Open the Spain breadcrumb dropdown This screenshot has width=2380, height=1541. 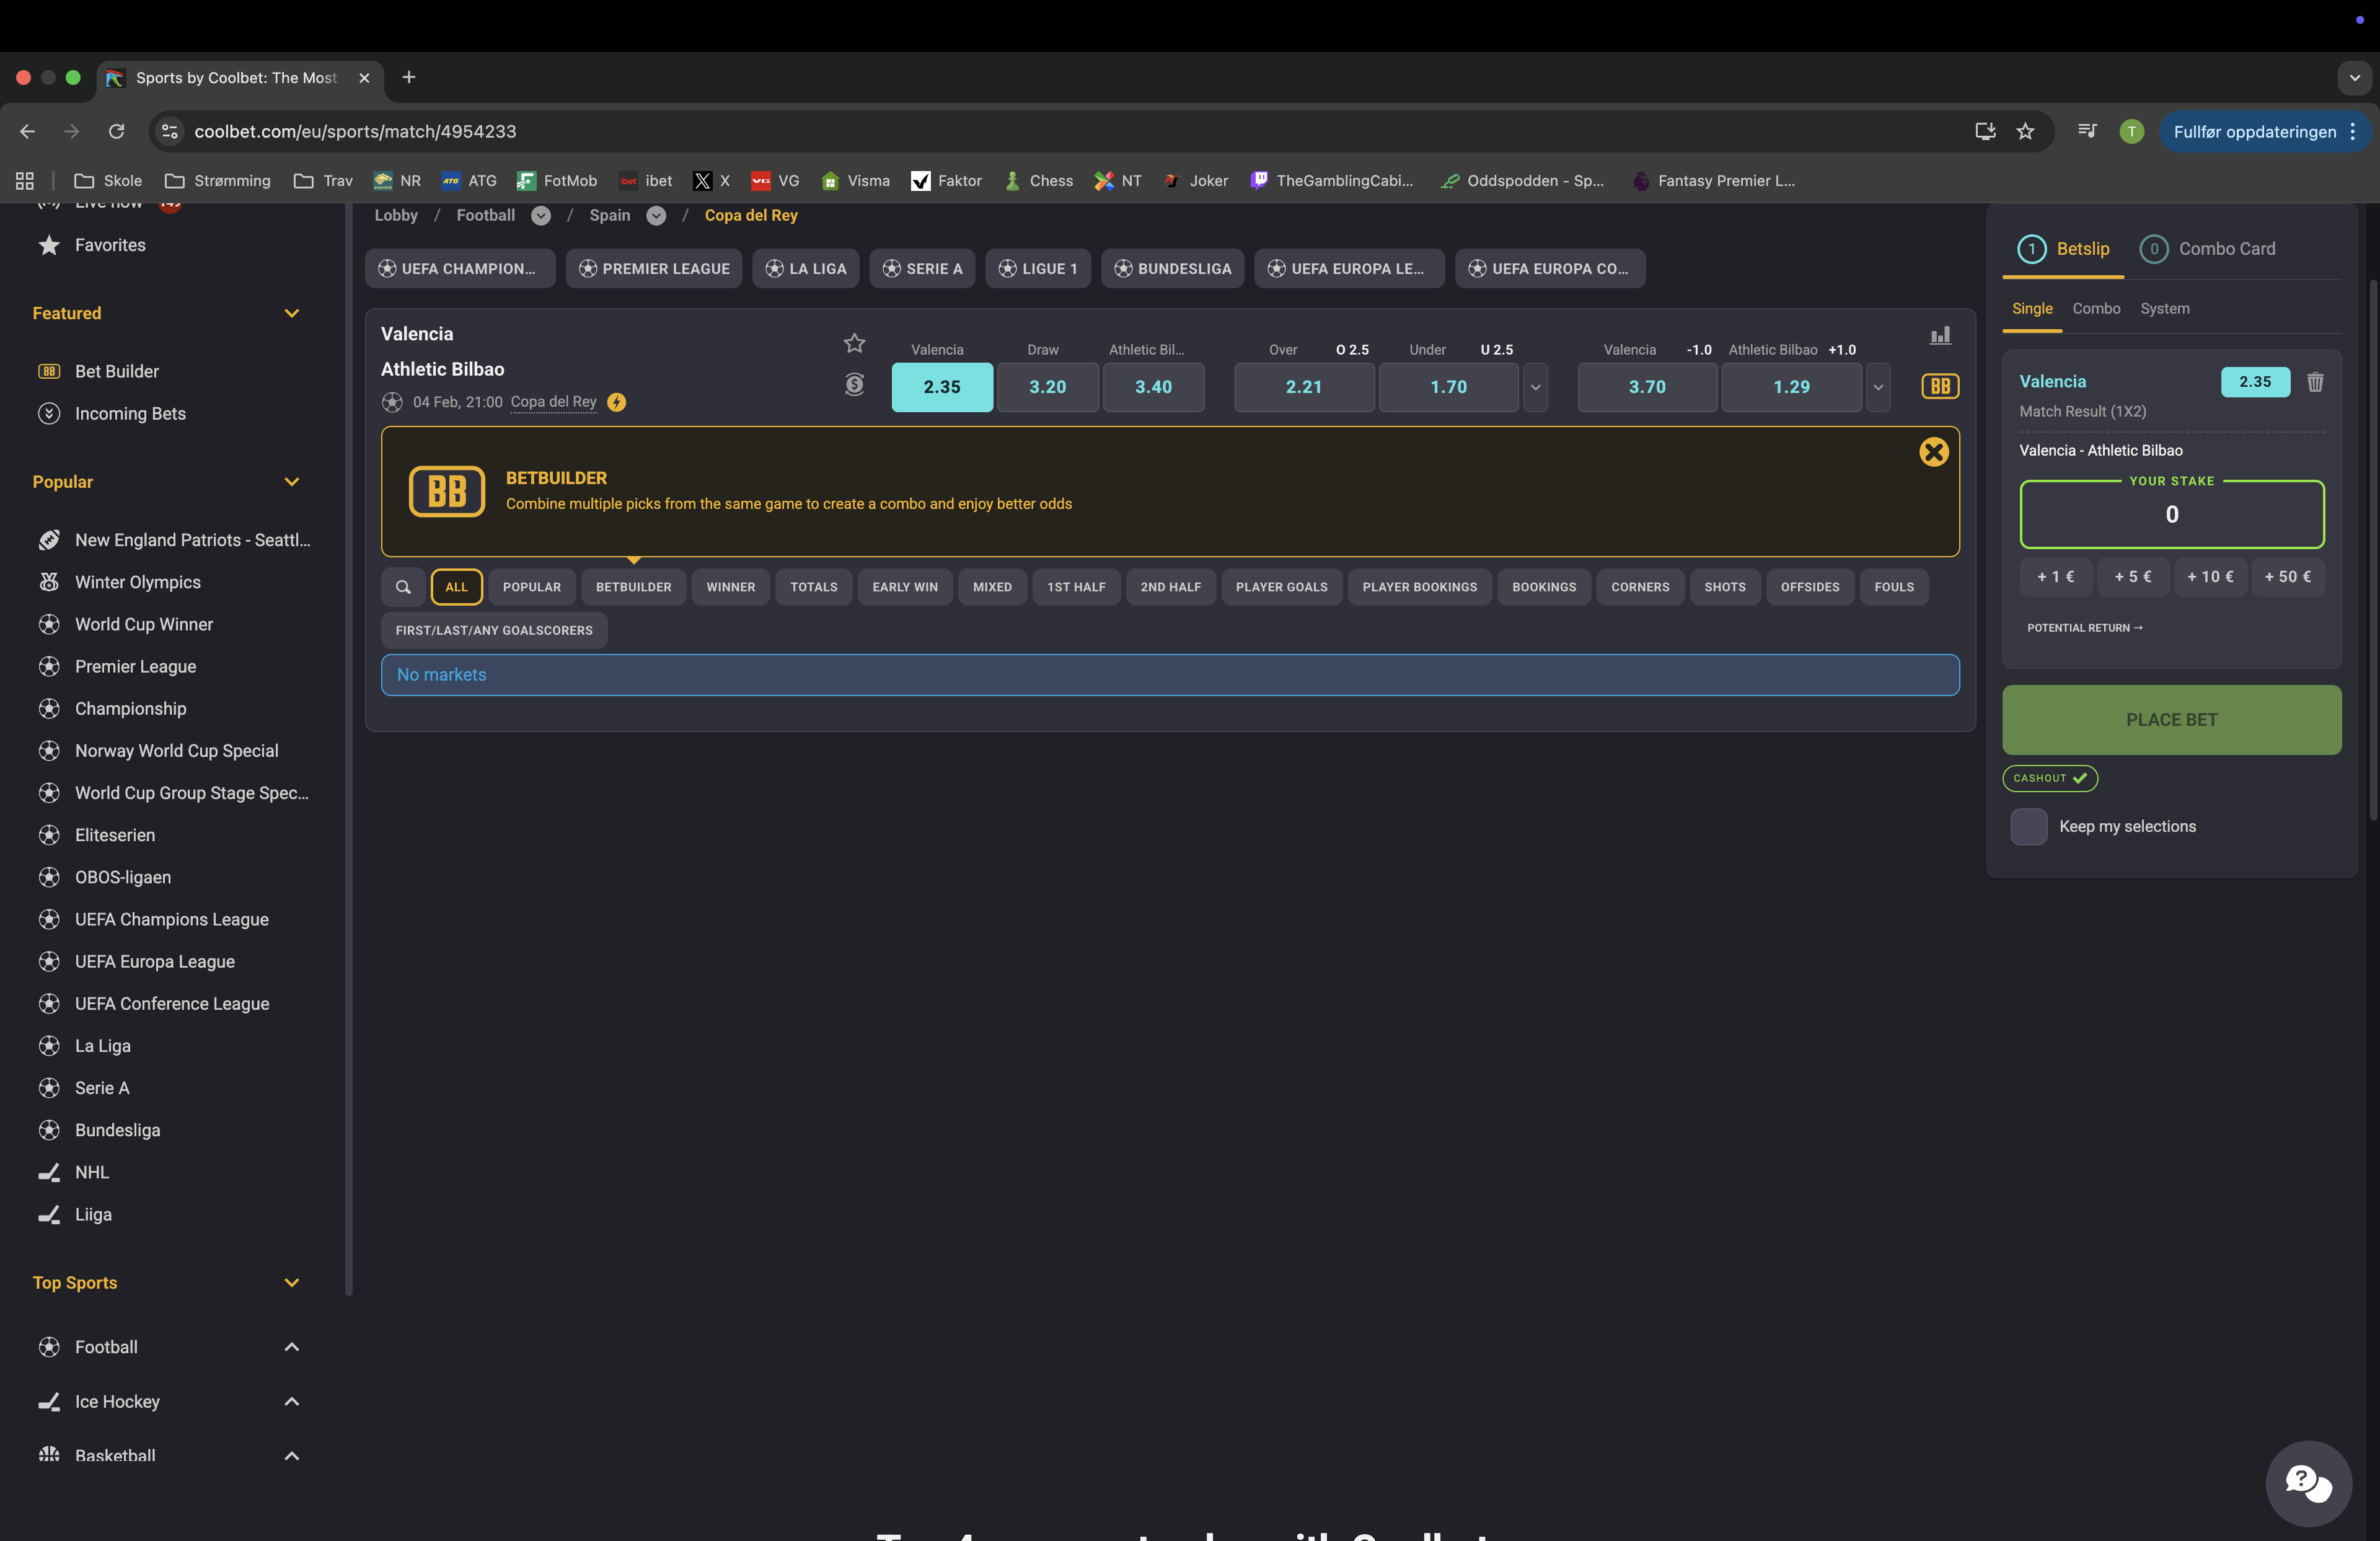656,216
